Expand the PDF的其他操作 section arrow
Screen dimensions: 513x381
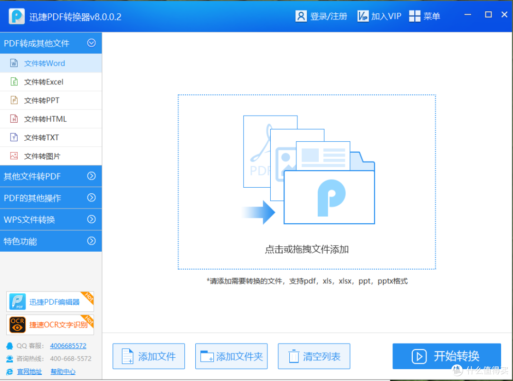pos(91,198)
